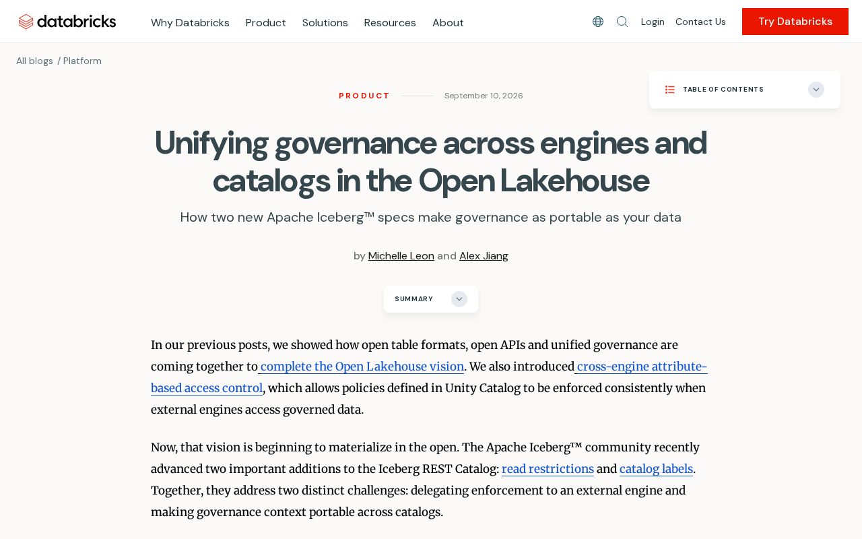Click the Databricks logo
The height and width of the screenshot is (539, 862).
point(67,22)
